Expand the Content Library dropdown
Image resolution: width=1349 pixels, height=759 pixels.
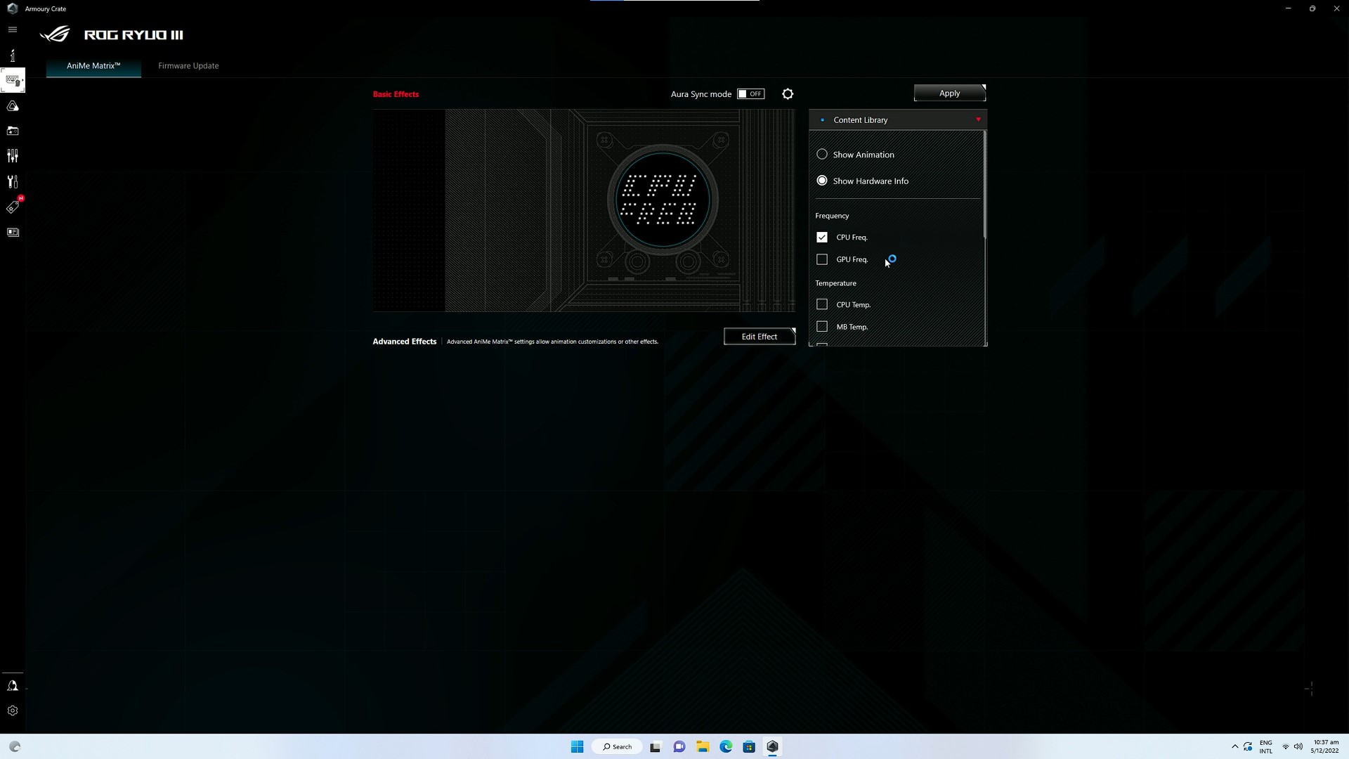click(x=898, y=119)
